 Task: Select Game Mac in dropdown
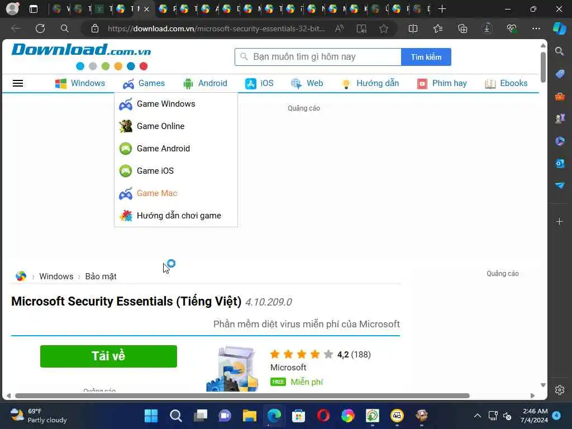pos(176,193)
